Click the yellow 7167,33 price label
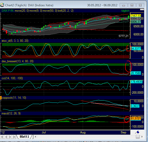This screenshot has width=148, height=142. point(136,16)
